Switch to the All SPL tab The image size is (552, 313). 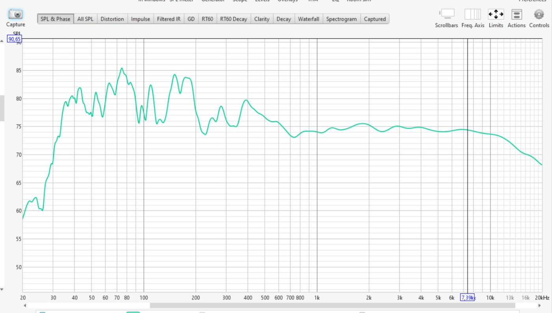pos(86,19)
